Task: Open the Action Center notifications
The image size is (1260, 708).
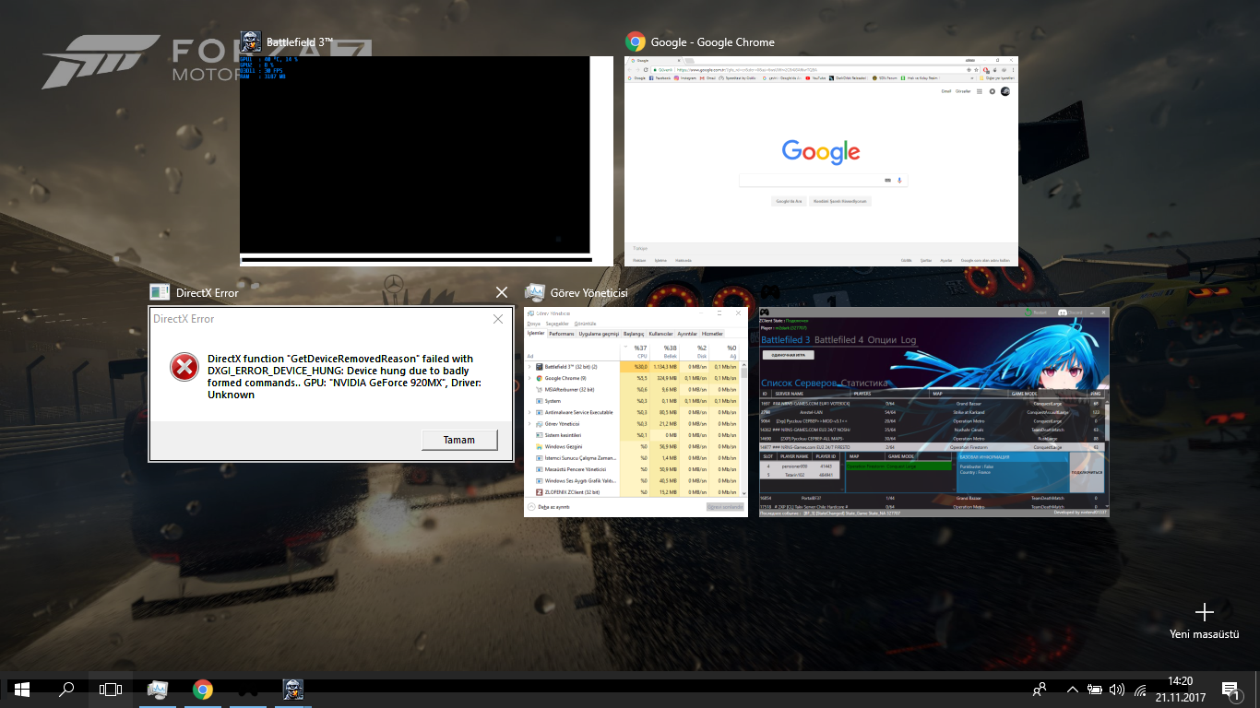Action: point(1230,690)
